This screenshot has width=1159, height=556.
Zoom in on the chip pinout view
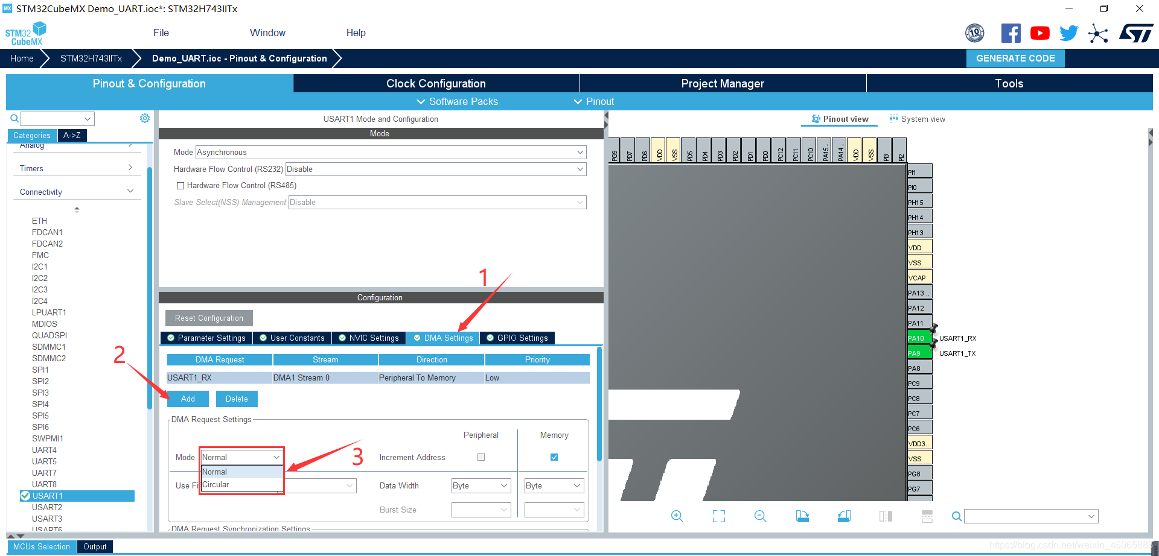pos(677,516)
